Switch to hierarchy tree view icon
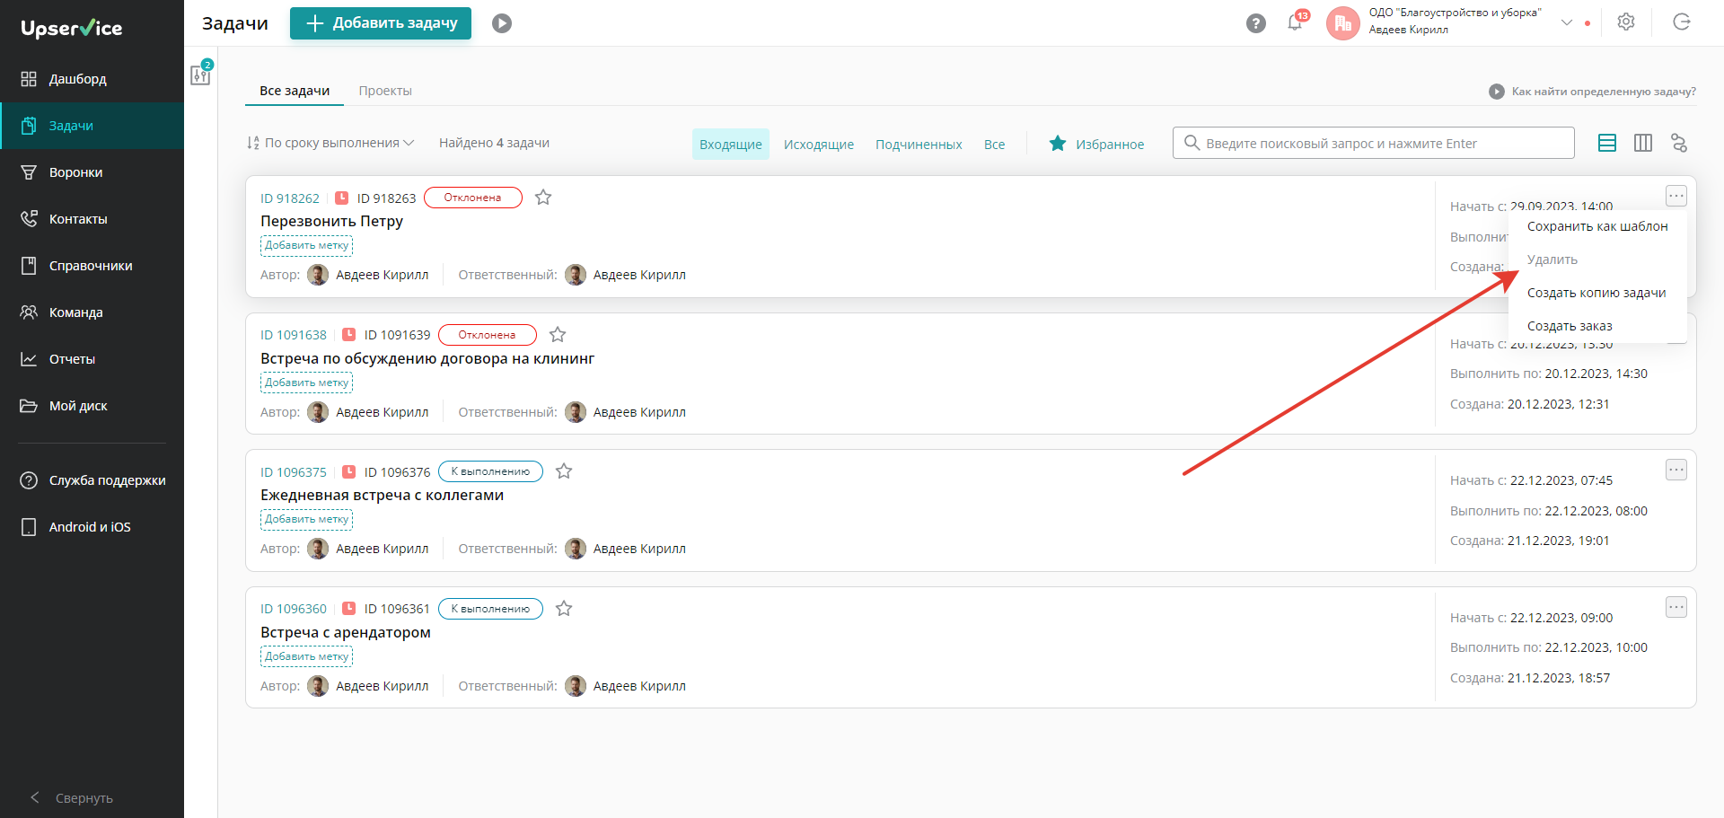The width and height of the screenshot is (1724, 818). coord(1679,143)
